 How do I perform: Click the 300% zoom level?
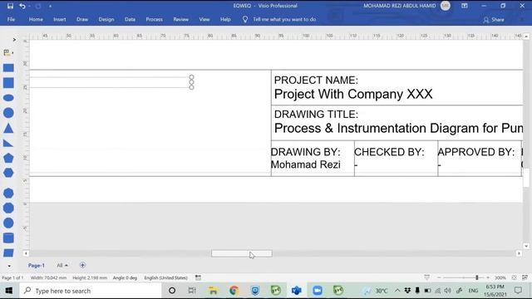[500, 277]
